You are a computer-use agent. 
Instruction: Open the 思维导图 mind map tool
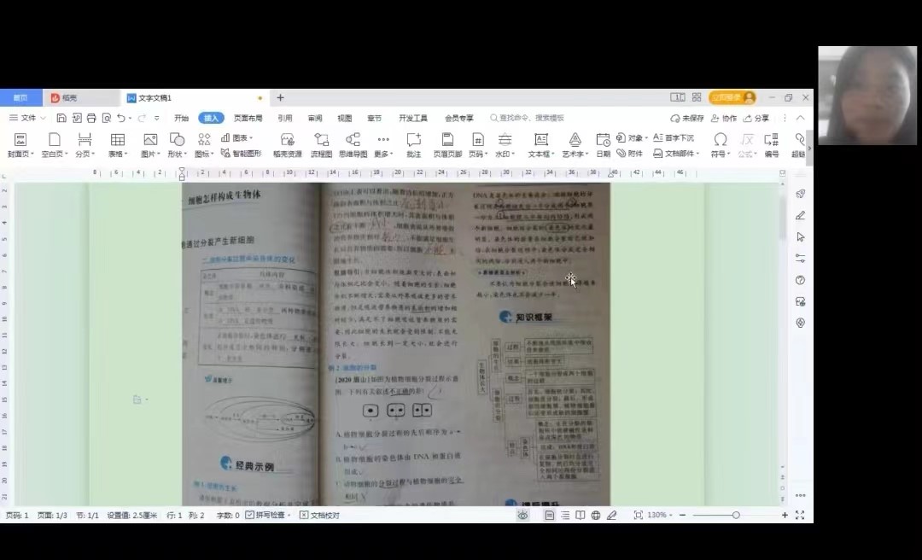354,145
